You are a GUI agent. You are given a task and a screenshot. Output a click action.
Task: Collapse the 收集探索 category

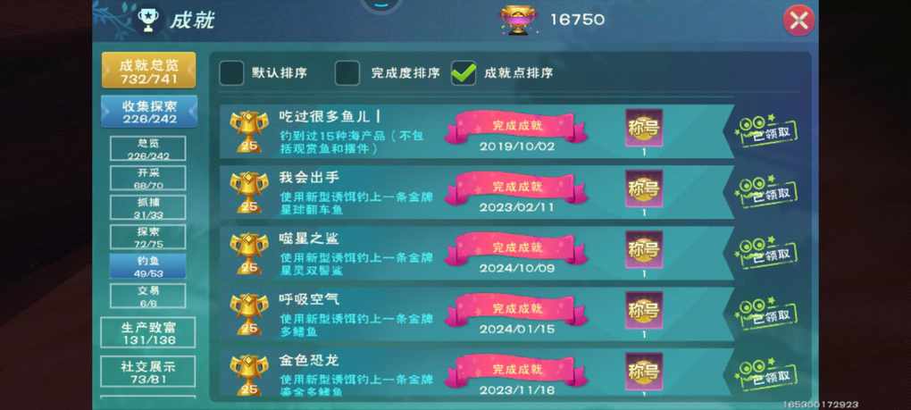coord(149,112)
